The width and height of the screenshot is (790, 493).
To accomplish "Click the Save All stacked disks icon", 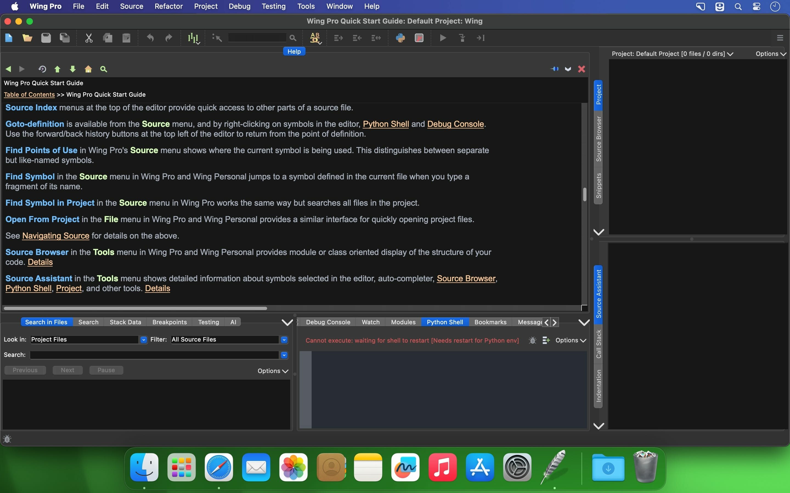I will 65,38.
